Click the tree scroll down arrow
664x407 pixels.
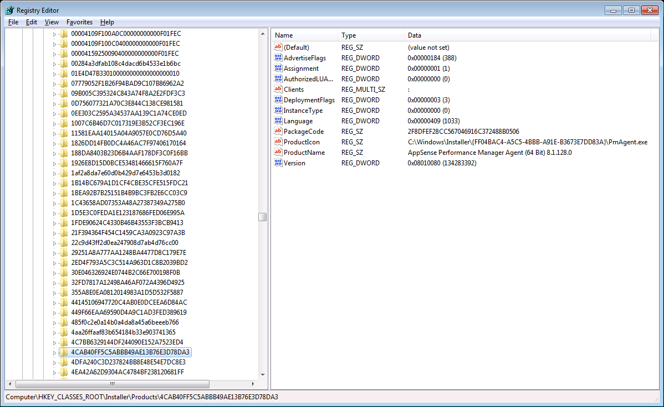[x=263, y=374]
